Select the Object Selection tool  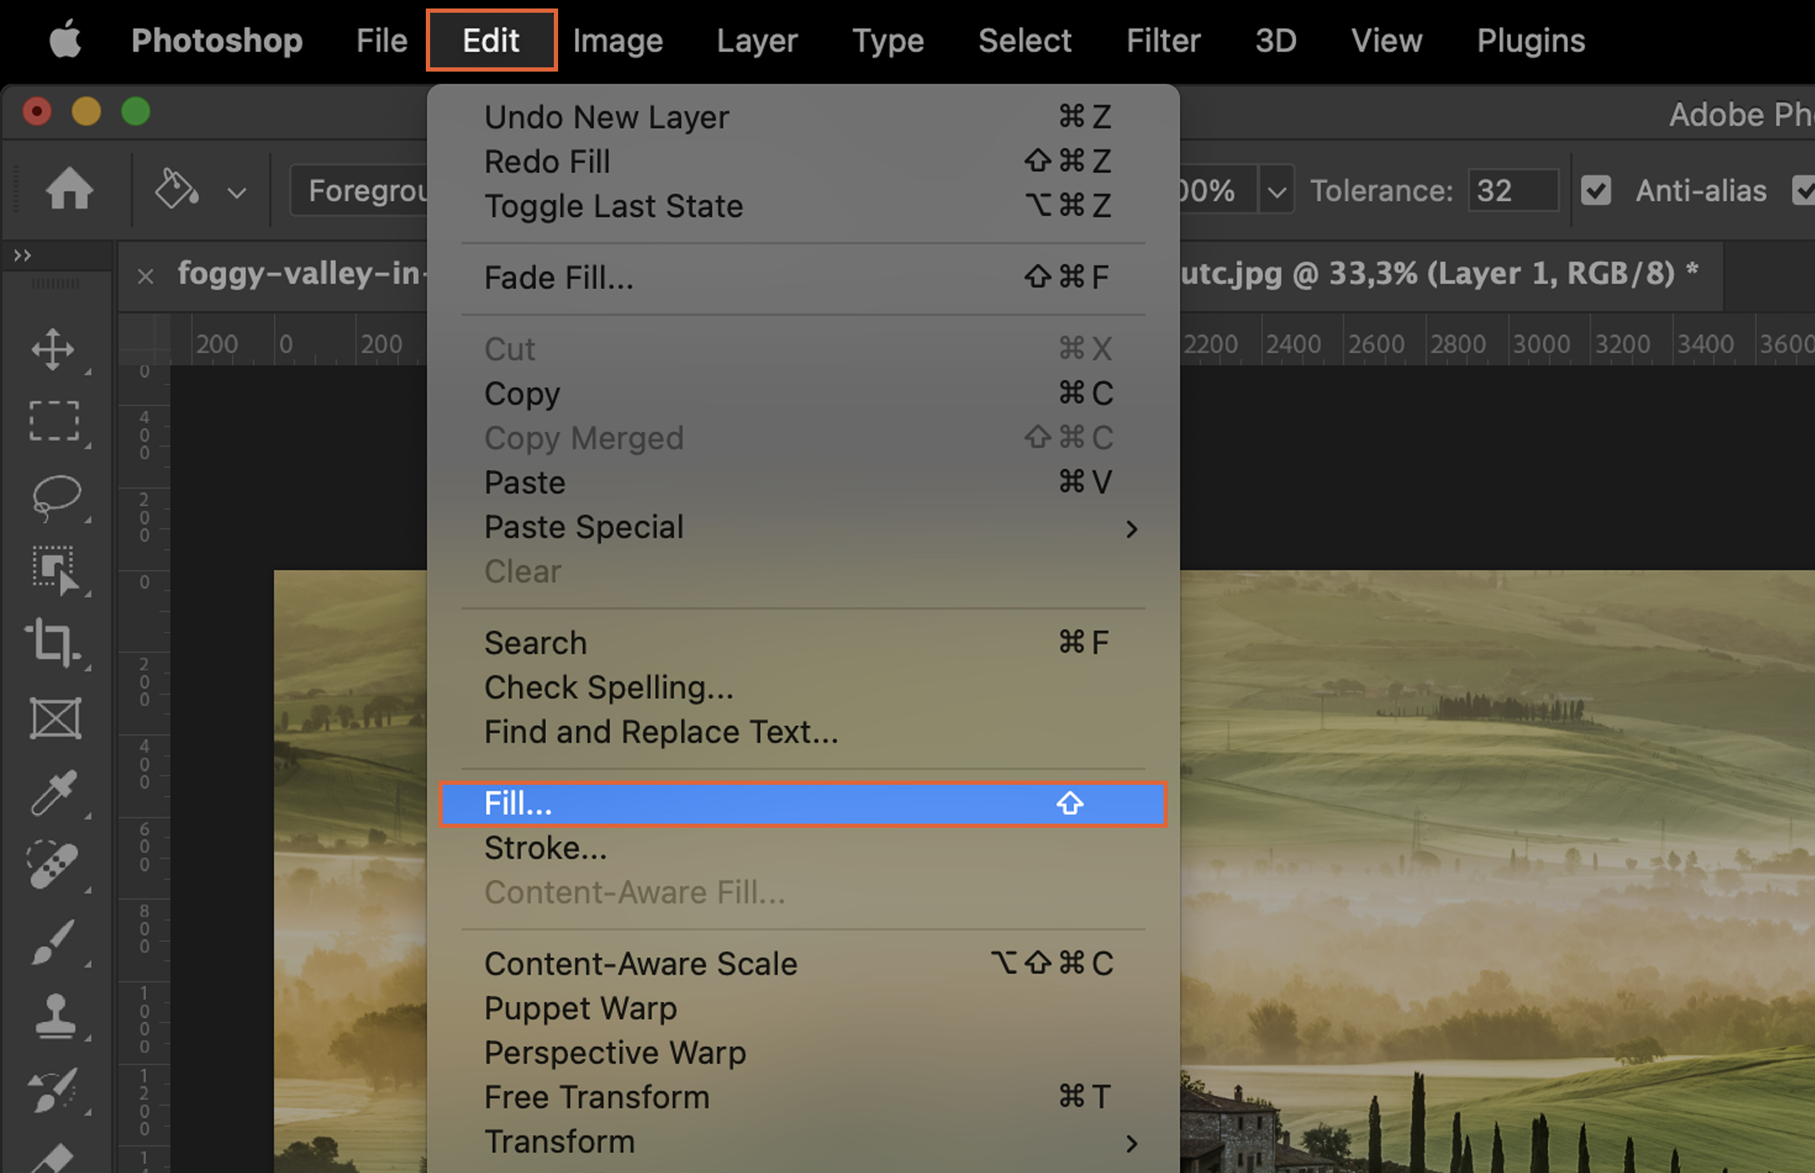55,569
